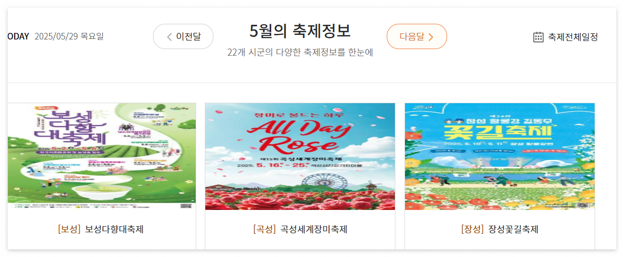The image size is (624, 257).
Task: Click the 보성다향대축제 title text
Action: coord(115,229)
